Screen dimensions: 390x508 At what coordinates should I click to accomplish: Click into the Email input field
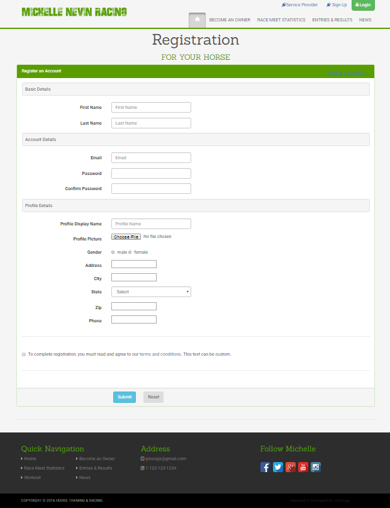coord(151,158)
